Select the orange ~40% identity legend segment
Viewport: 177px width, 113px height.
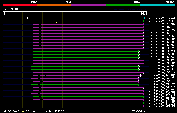[54, 5]
